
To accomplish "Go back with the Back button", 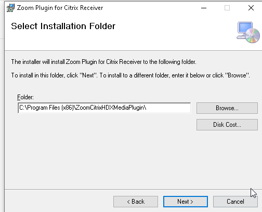I will click(x=136, y=202).
